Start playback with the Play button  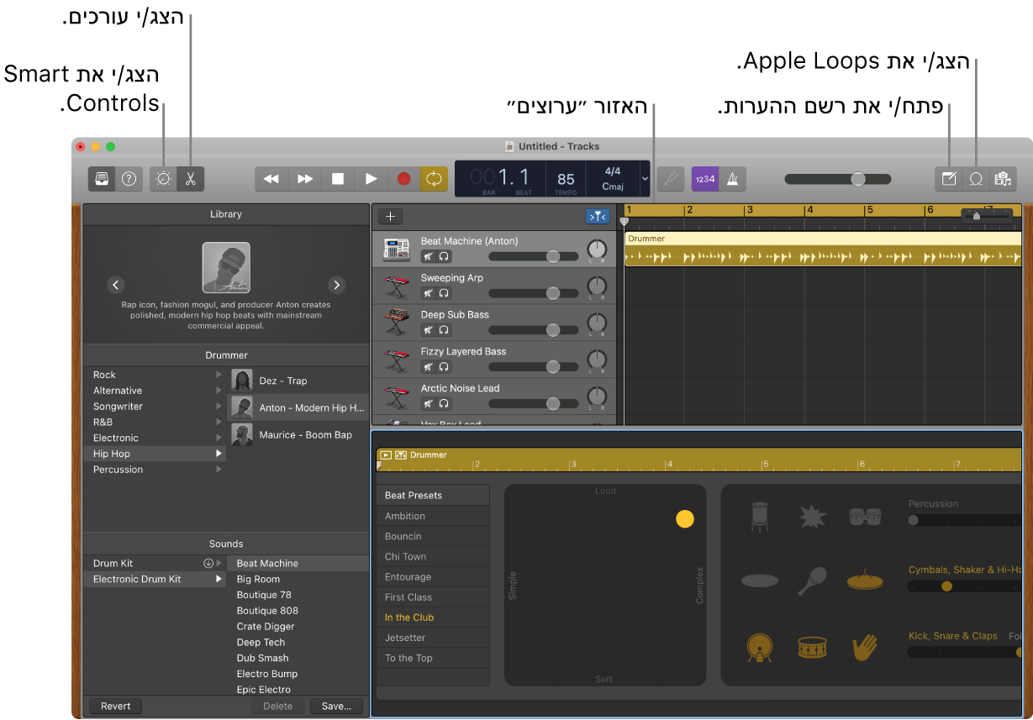pos(371,179)
